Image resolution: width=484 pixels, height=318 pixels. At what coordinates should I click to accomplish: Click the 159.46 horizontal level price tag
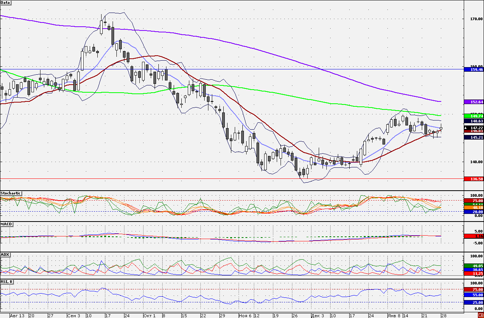click(x=473, y=69)
